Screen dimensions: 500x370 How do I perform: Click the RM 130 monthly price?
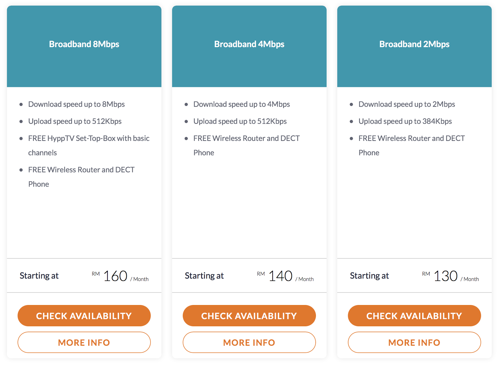(445, 276)
